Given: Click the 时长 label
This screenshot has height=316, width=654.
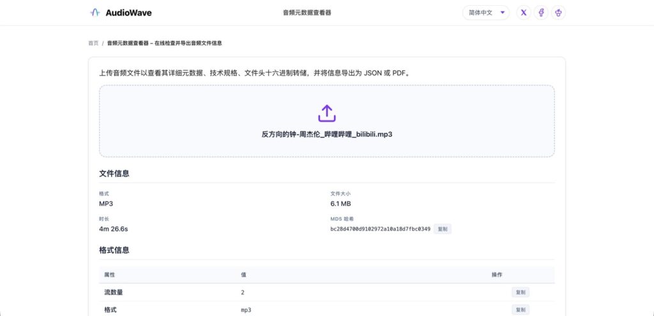Looking at the screenshot, I should tap(104, 219).
